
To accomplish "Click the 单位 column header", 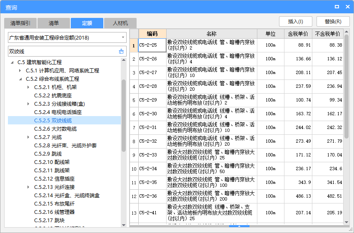I will point(270,34).
